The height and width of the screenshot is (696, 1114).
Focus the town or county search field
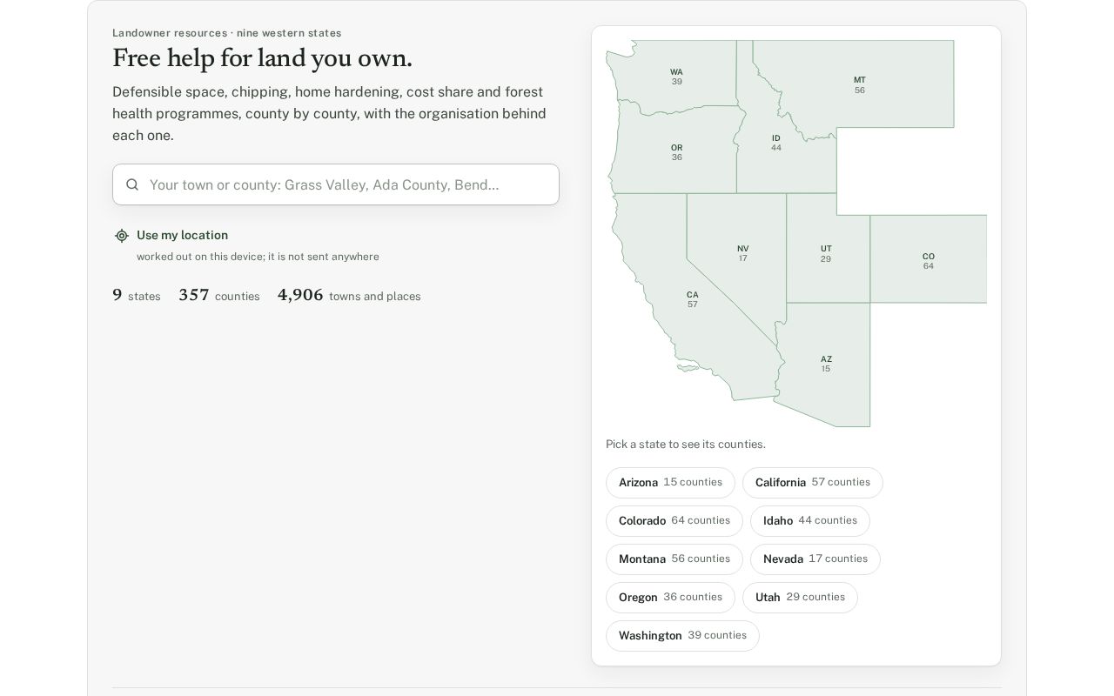(336, 184)
